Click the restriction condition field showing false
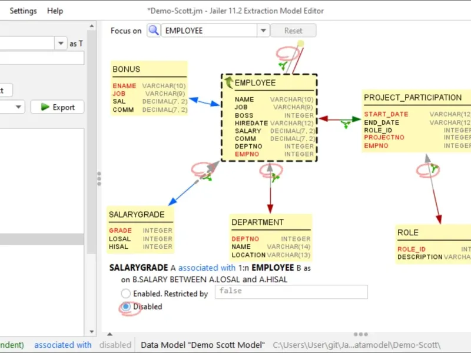This screenshot has width=471, height=353. (291, 292)
